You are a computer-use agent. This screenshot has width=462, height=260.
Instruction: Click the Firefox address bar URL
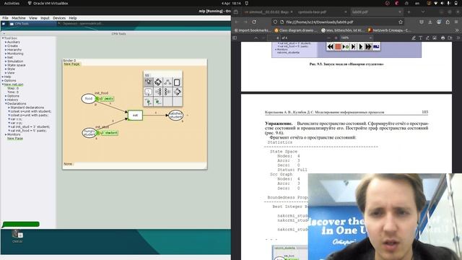pyautogui.click(x=320, y=22)
